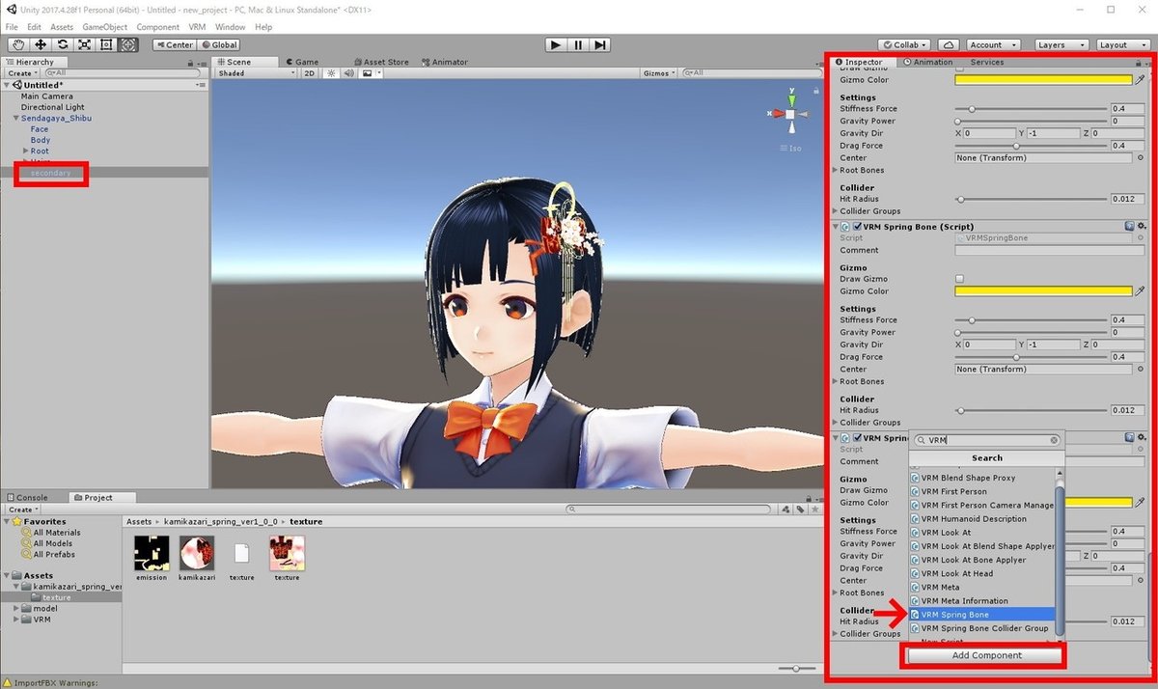This screenshot has width=1158, height=689.
Task: Adjust first Hit Radius slider
Action: click(1031, 199)
